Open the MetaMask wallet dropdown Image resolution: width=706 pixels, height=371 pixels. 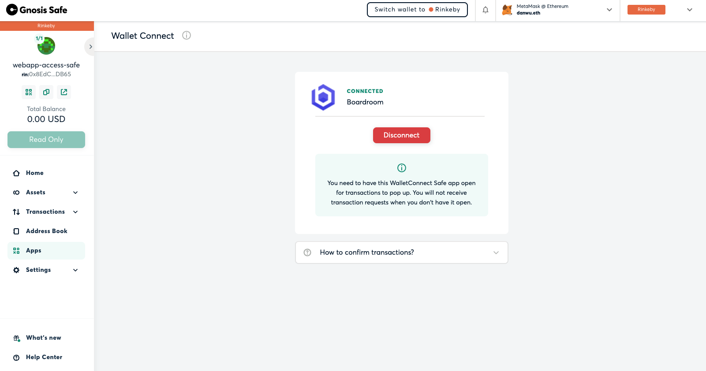(609, 10)
